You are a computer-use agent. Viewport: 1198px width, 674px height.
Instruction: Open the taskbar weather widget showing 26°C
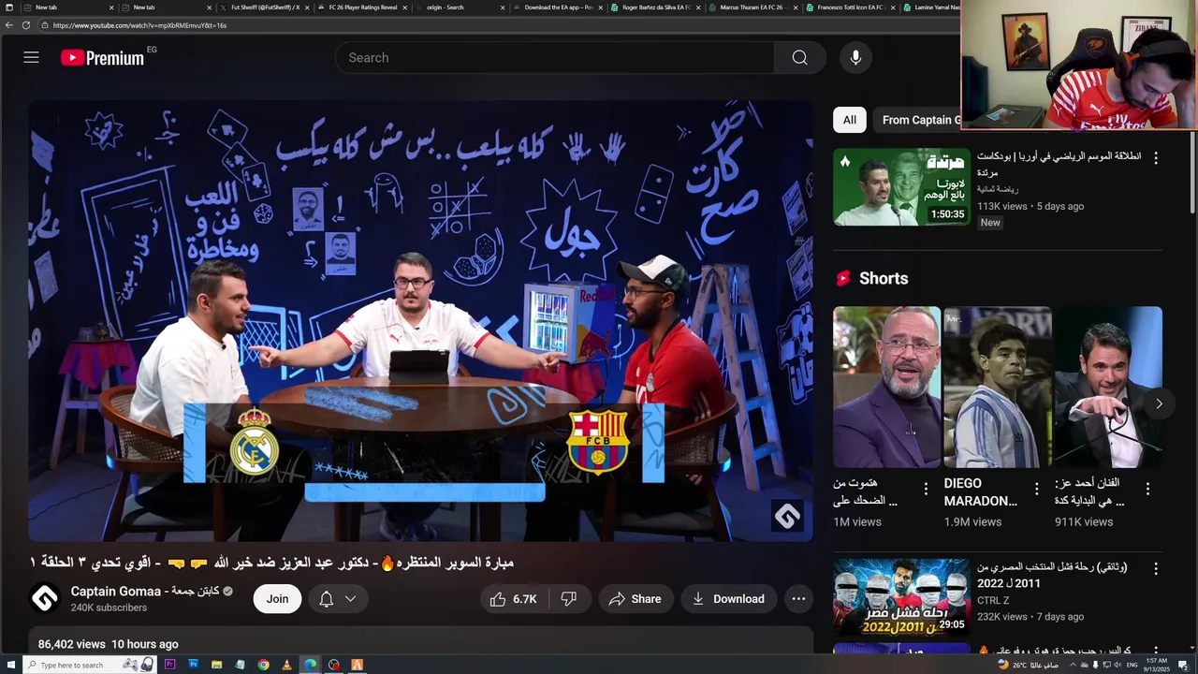click(x=1028, y=665)
